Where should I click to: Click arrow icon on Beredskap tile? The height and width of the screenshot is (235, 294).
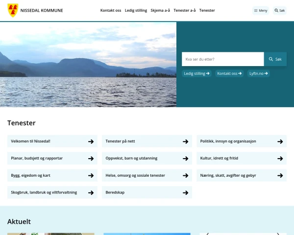pyautogui.click(x=185, y=192)
